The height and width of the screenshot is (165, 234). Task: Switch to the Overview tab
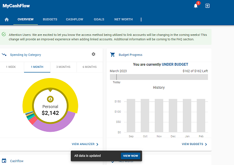click(x=25, y=20)
